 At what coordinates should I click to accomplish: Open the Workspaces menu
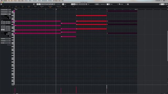44,1
